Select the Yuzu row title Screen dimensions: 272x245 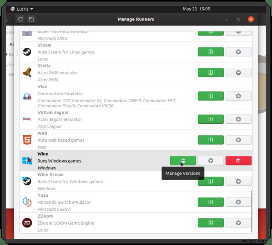[43, 195]
